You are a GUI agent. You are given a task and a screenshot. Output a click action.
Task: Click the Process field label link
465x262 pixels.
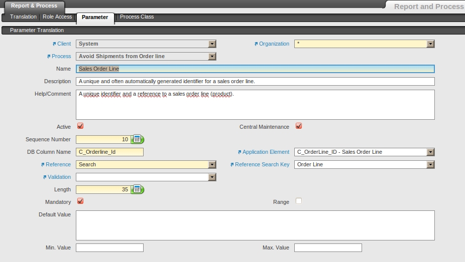click(x=61, y=56)
